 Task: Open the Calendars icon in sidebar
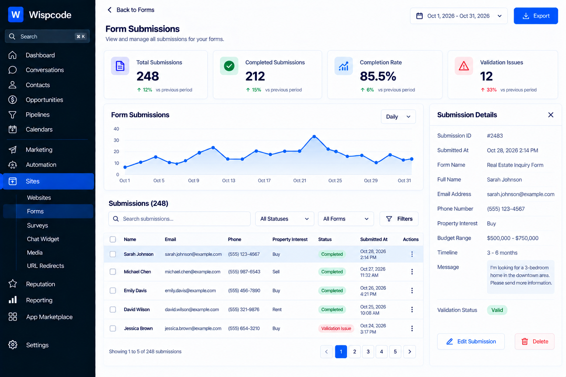tap(13, 130)
